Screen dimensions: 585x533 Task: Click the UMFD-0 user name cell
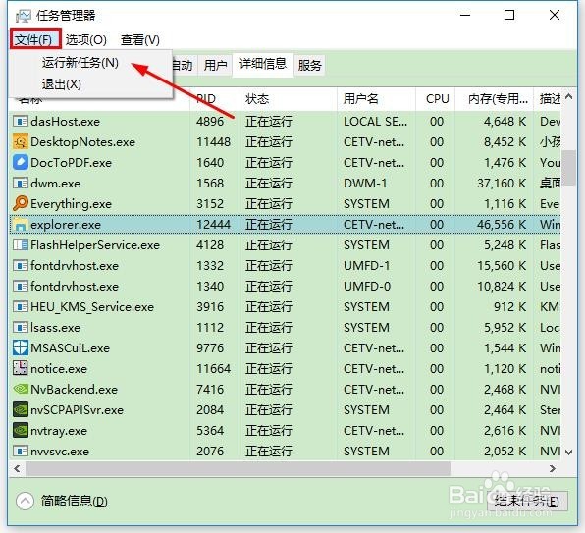[367, 287]
